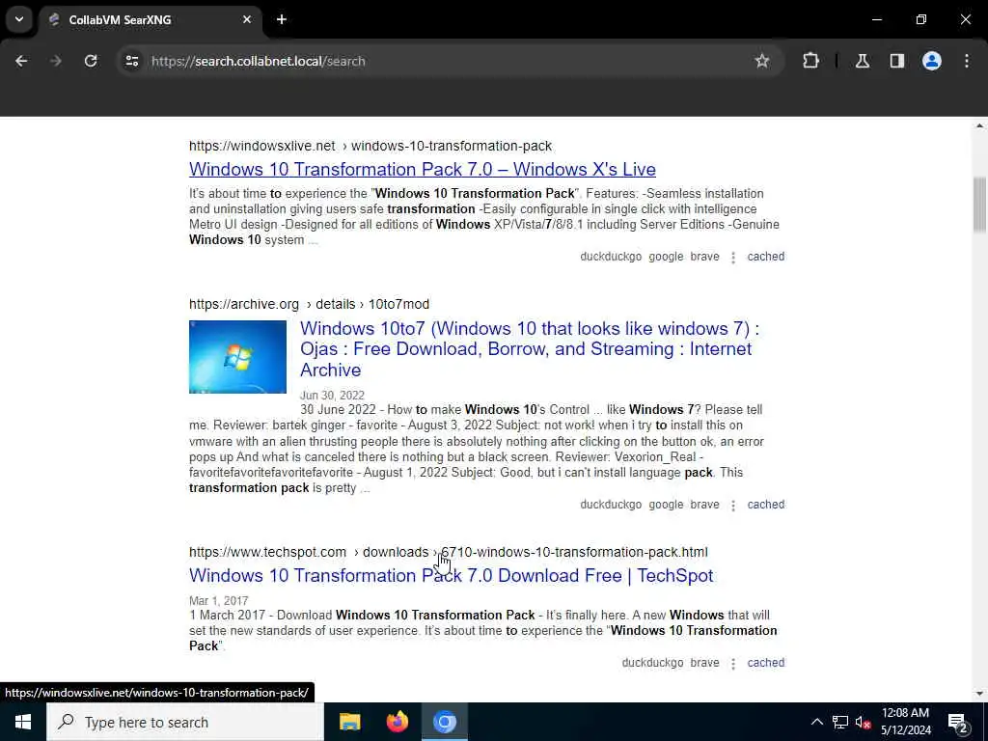Image resolution: width=988 pixels, height=741 pixels.
Task: Open the Windows Start menu
Action: pos(23,722)
